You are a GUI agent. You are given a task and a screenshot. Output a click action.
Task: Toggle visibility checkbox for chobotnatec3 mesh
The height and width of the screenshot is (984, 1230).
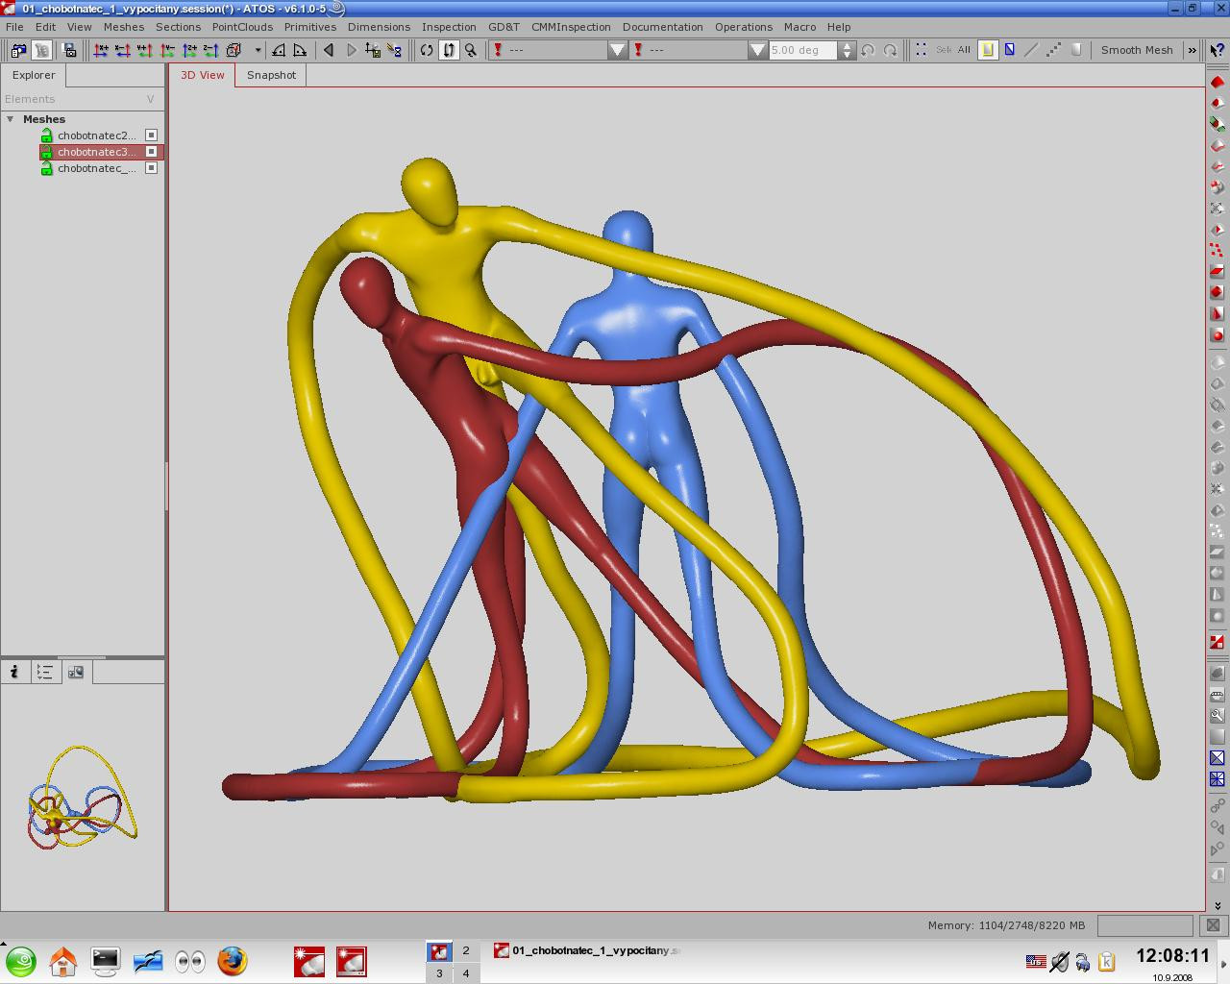[151, 152]
